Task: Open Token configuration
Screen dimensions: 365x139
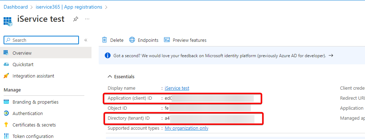Action: tap(33, 136)
